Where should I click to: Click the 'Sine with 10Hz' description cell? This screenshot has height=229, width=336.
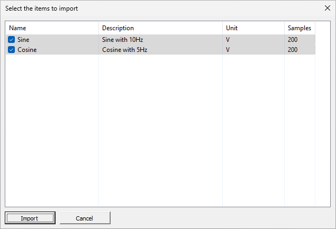pos(122,40)
